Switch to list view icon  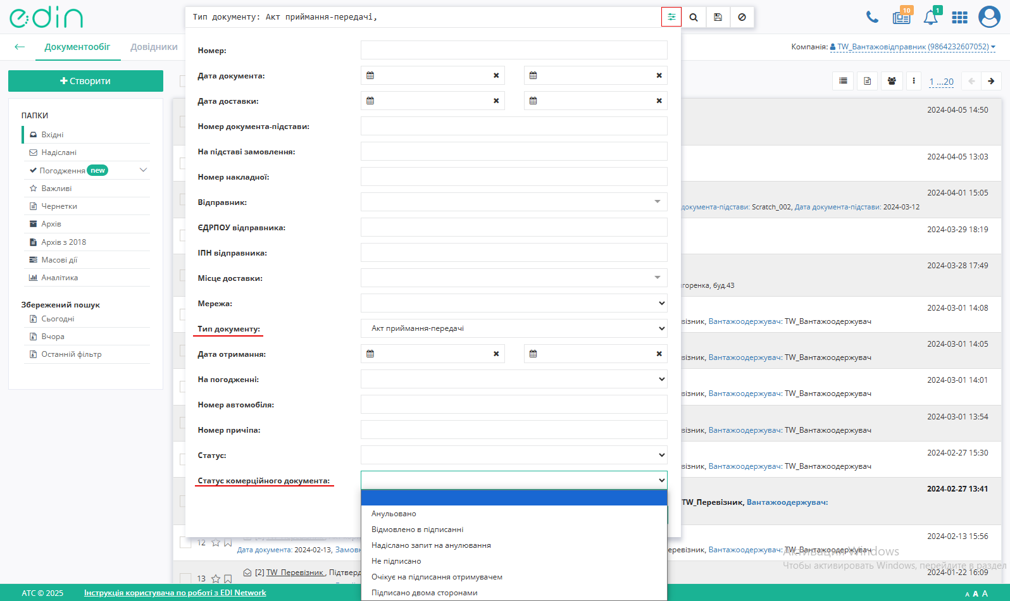843,81
